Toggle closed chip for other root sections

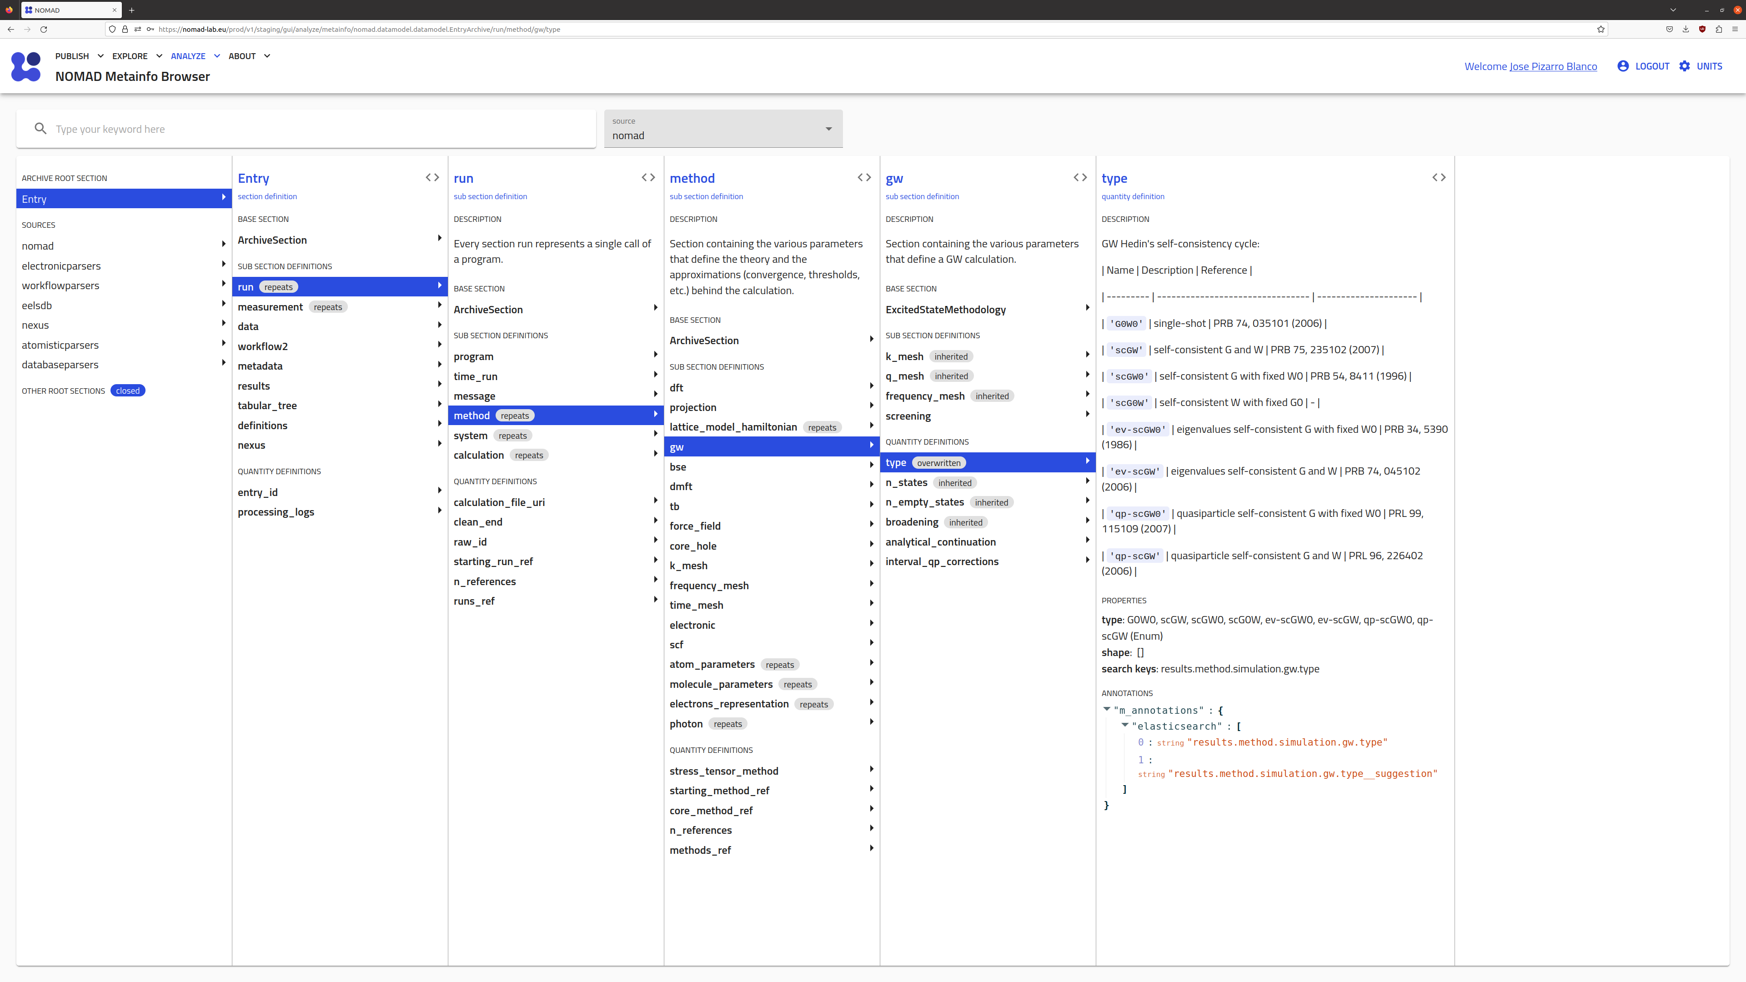click(x=127, y=391)
